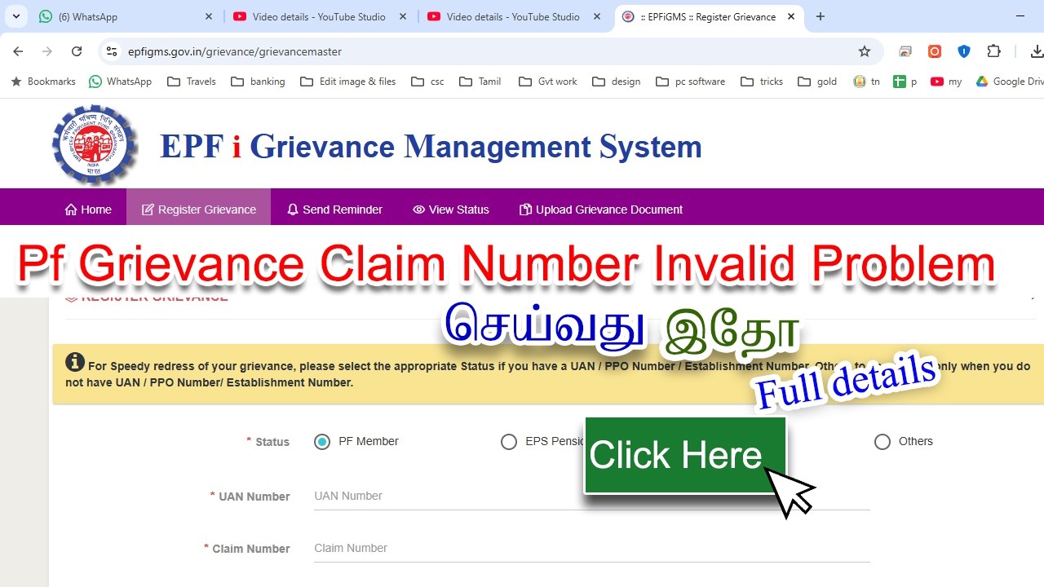The width and height of the screenshot is (1044, 587).
Task: Close the EPFiGMS Register Grievance tab
Action: click(x=791, y=16)
